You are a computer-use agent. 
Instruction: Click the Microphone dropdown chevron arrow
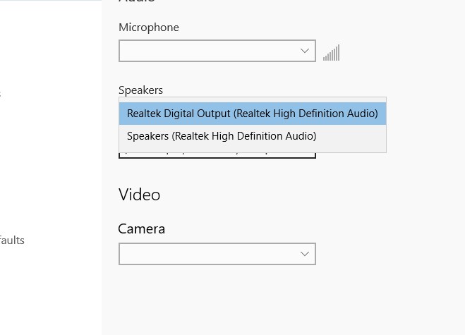coord(305,51)
